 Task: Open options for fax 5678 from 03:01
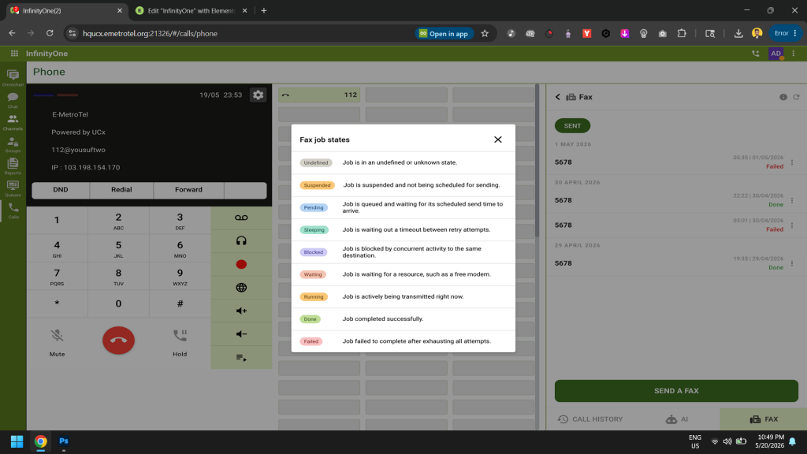792,225
